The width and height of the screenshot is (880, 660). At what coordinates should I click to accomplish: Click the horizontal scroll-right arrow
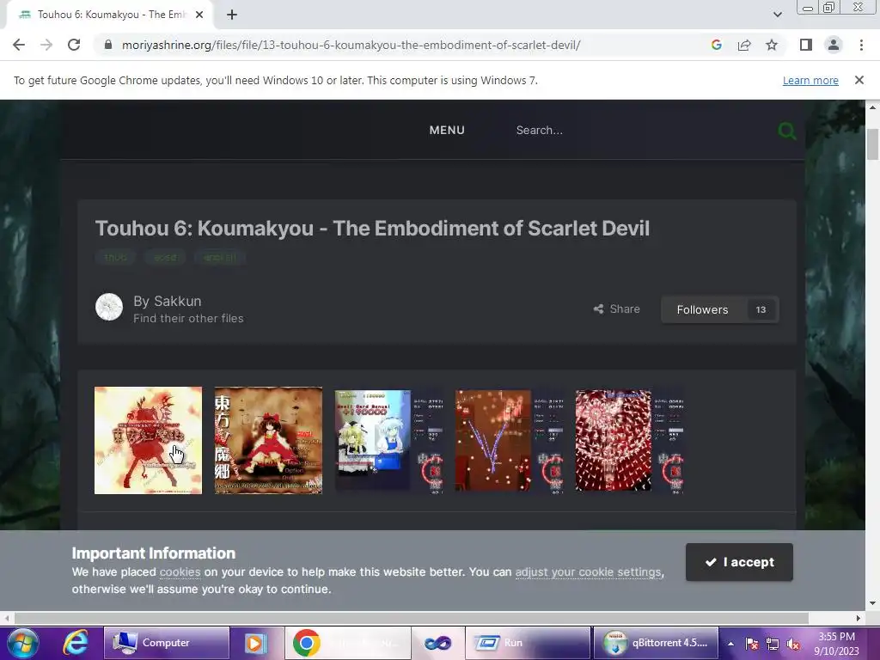coord(859,618)
